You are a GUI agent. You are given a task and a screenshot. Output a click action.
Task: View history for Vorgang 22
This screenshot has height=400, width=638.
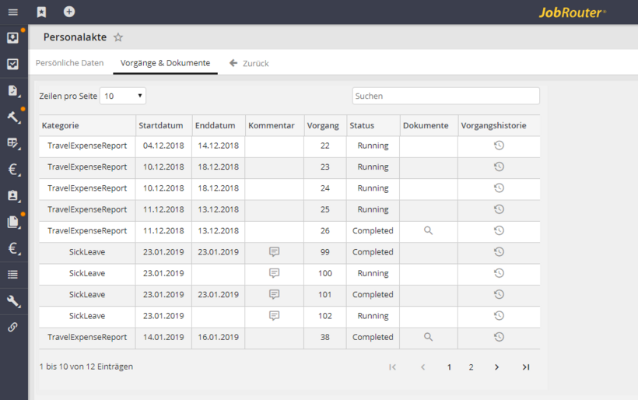coord(499,146)
